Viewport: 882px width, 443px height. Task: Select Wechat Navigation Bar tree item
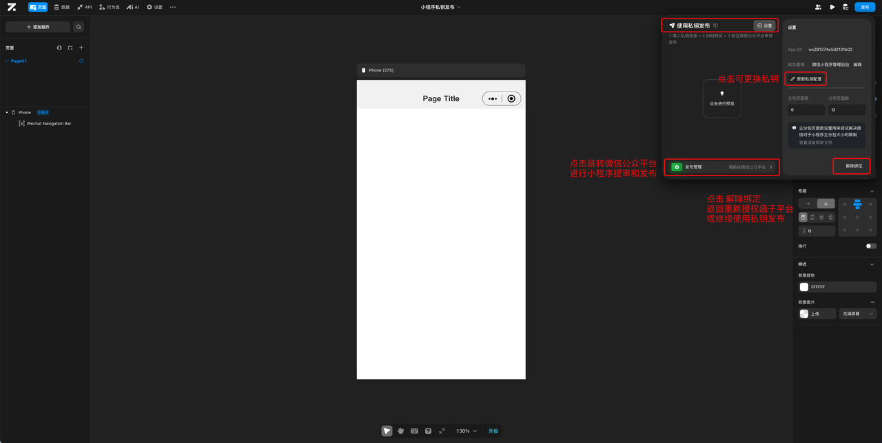tap(49, 123)
